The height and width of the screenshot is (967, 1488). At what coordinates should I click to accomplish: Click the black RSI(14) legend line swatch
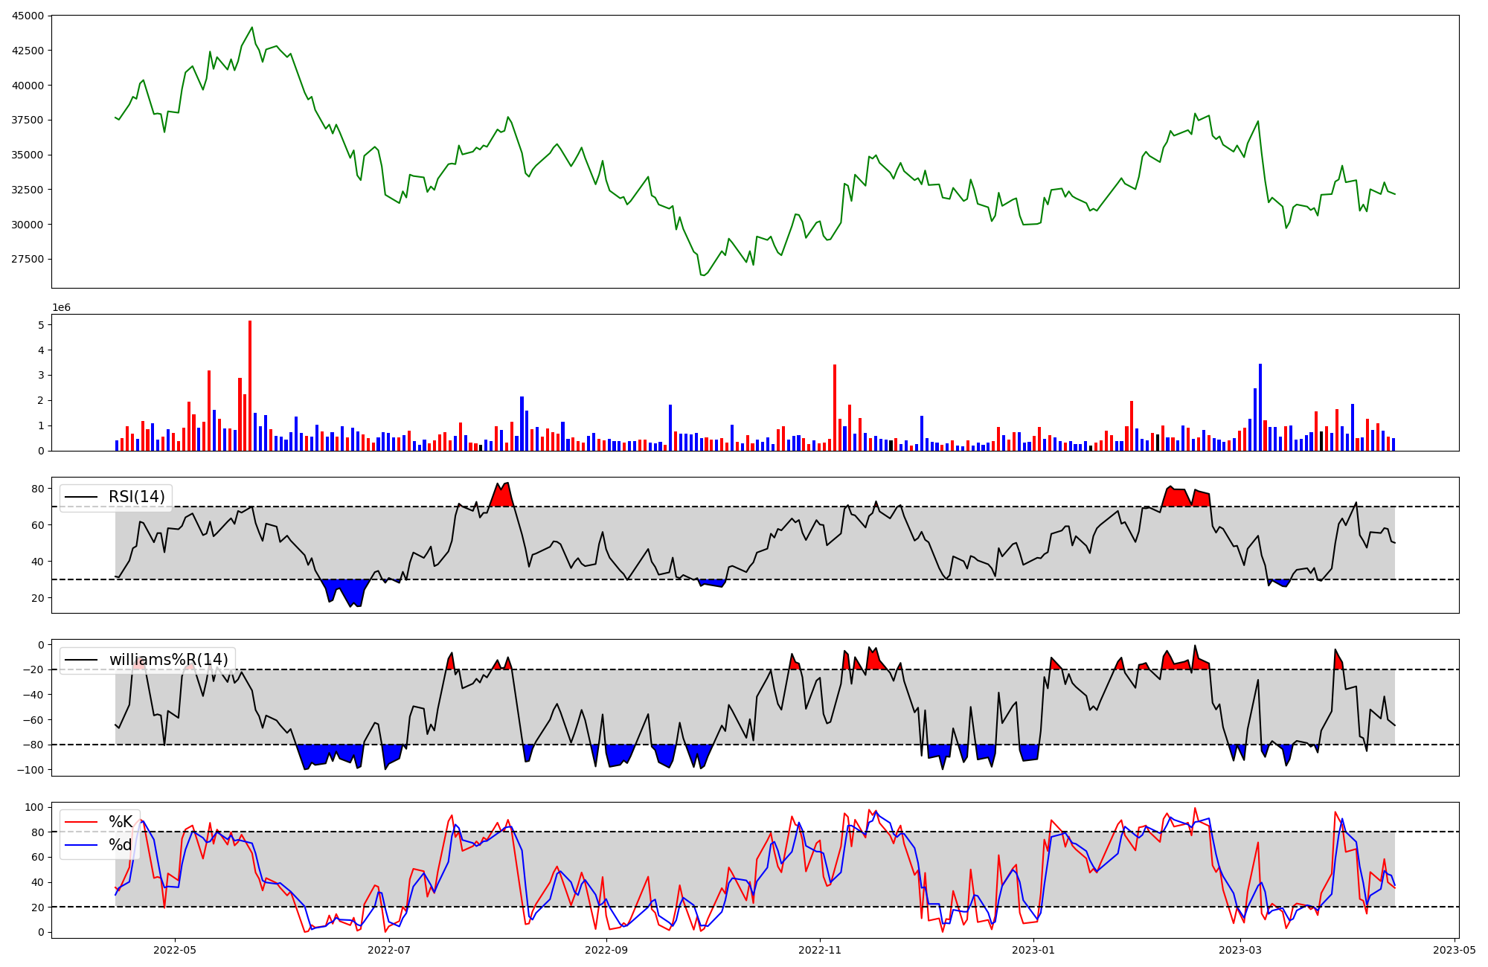point(81,498)
